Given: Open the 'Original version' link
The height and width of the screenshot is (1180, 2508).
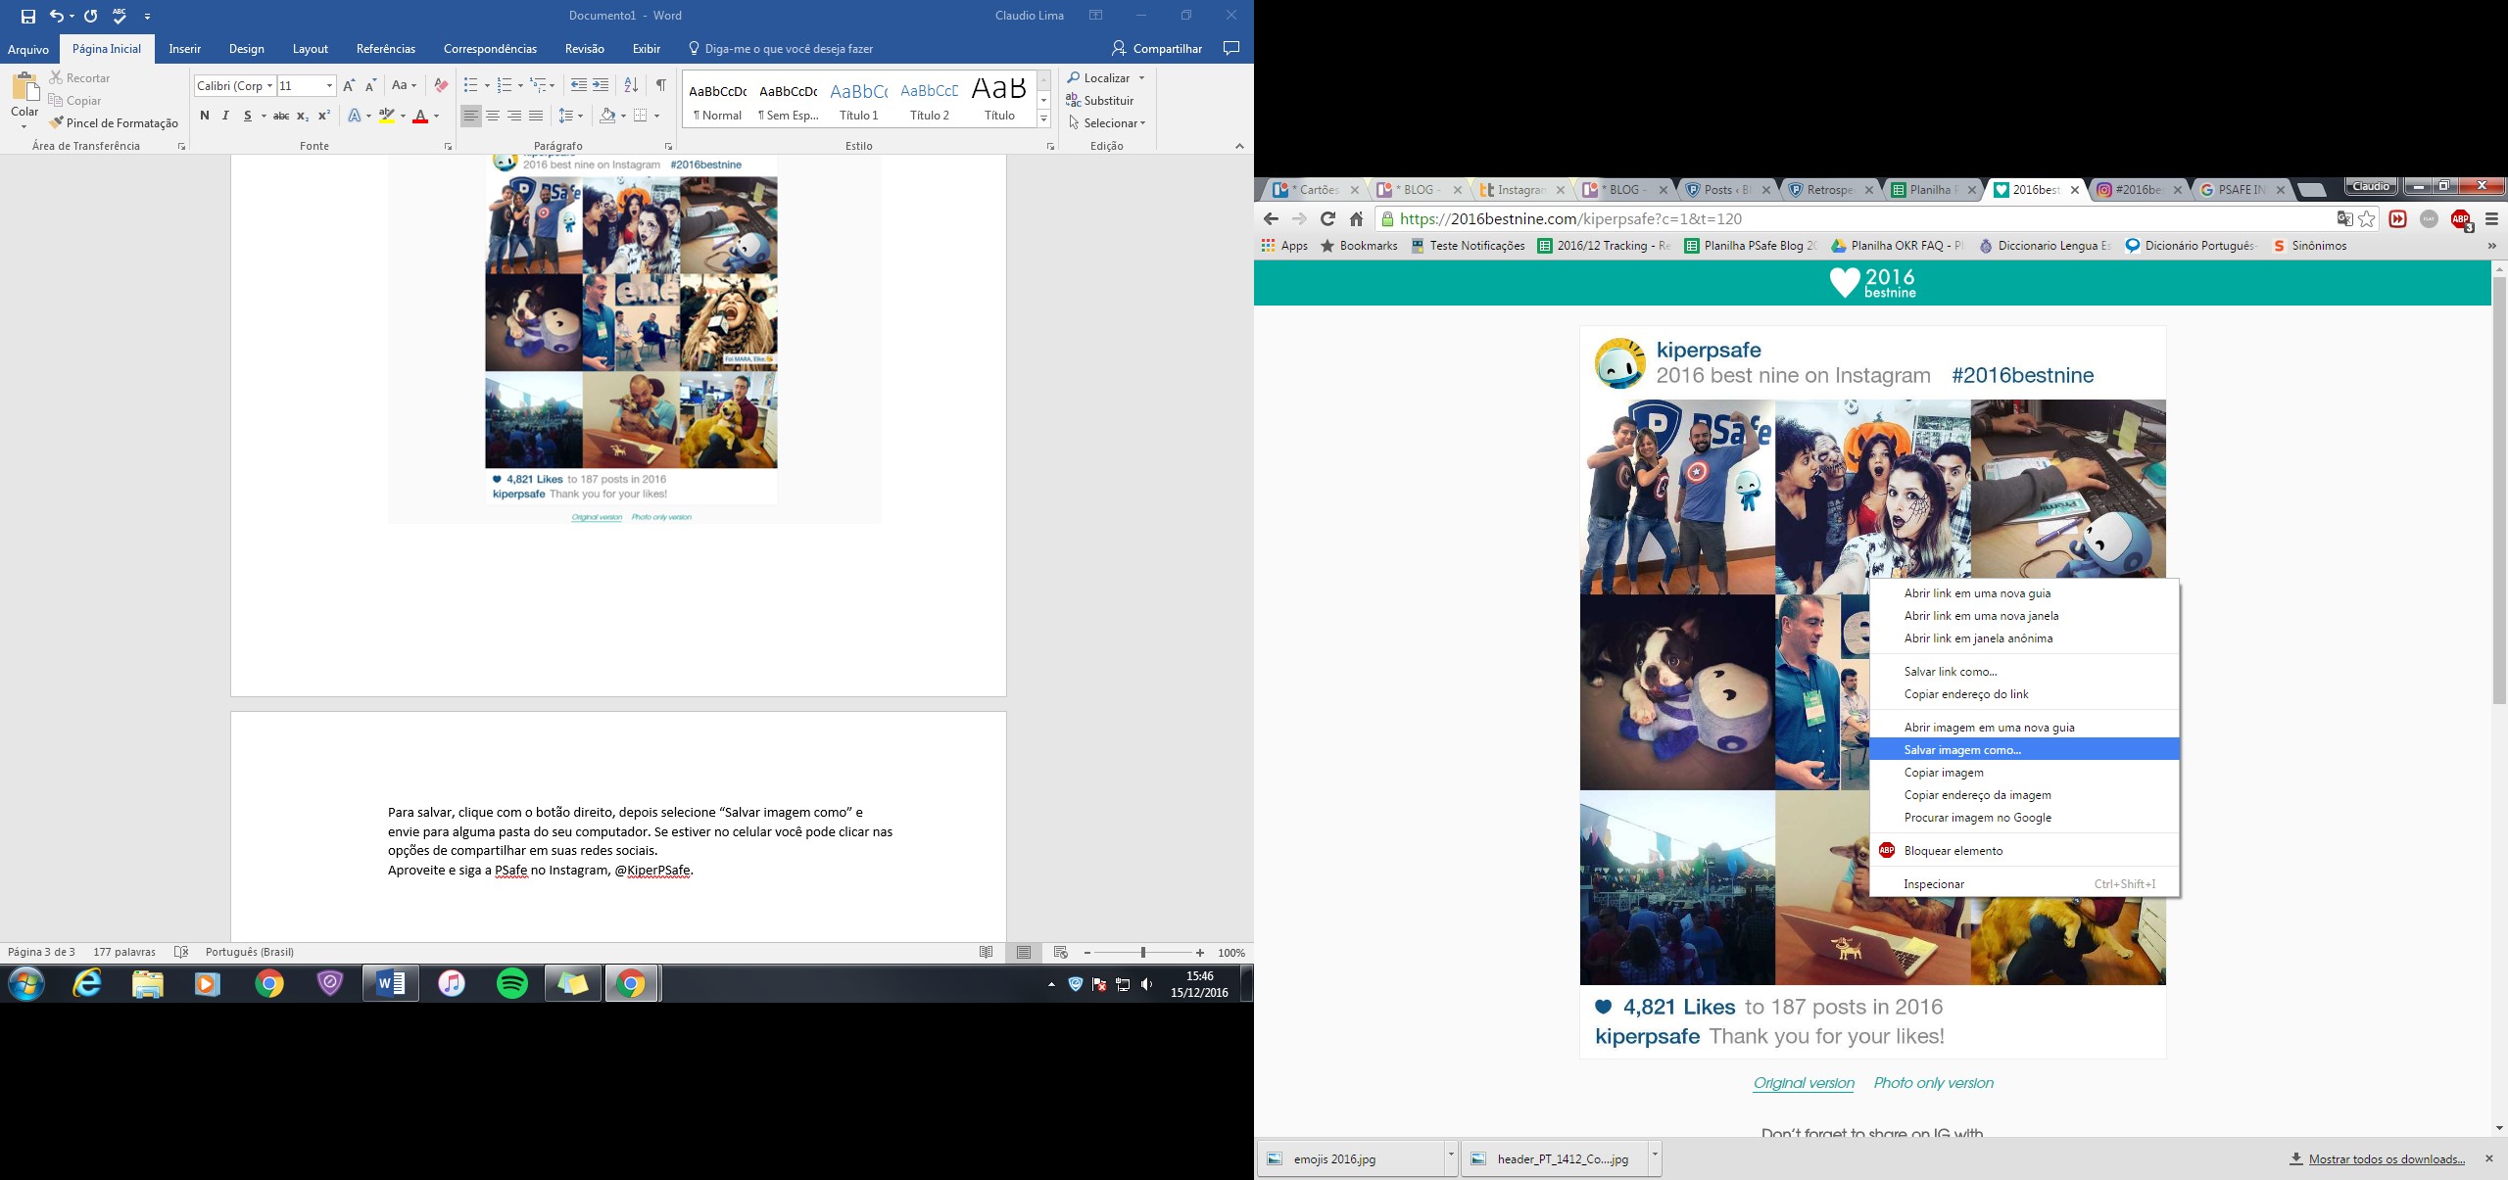Looking at the screenshot, I should pos(1803,1083).
